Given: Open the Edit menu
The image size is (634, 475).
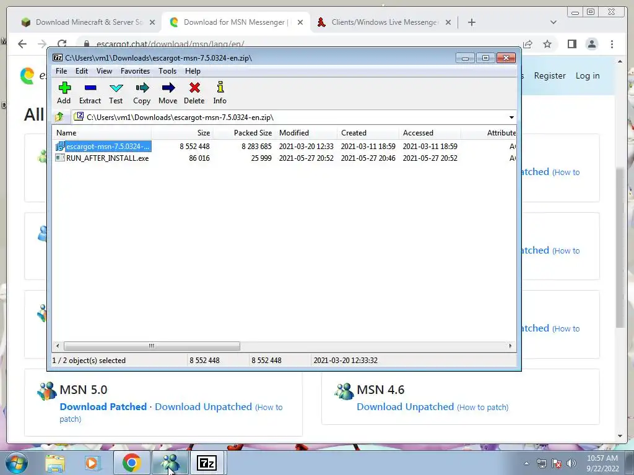Looking at the screenshot, I should pyautogui.click(x=81, y=71).
